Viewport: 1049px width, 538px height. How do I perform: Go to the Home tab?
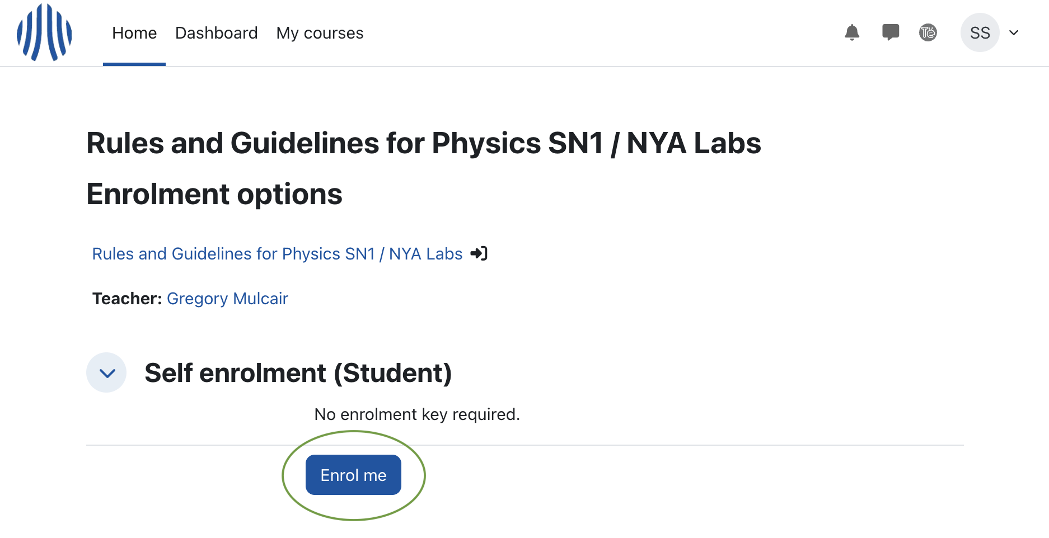(x=134, y=33)
